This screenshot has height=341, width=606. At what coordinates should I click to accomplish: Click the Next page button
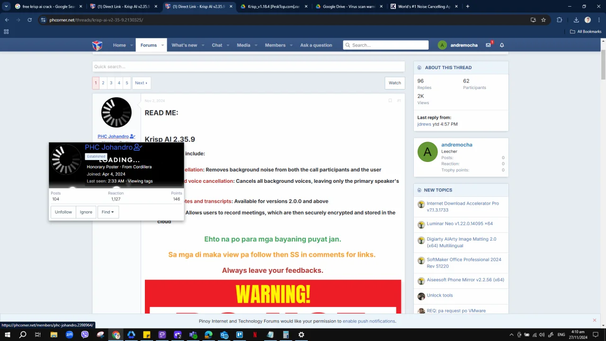pyautogui.click(x=141, y=83)
